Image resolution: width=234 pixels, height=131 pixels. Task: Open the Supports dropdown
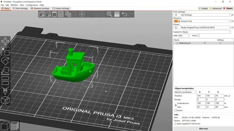pyautogui.click(x=207, y=32)
